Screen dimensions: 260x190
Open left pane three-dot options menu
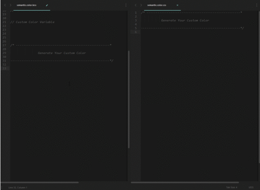tap(126, 5)
